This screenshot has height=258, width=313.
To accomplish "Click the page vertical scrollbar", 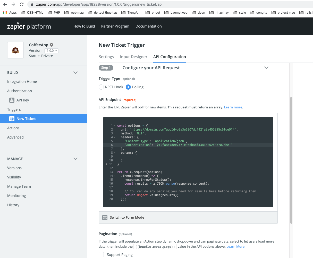I will [291, 160].
